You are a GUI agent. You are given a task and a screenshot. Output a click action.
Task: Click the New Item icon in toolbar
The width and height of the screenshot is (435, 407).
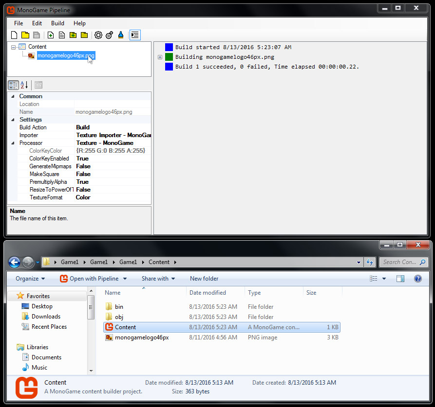[x=50, y=35]
